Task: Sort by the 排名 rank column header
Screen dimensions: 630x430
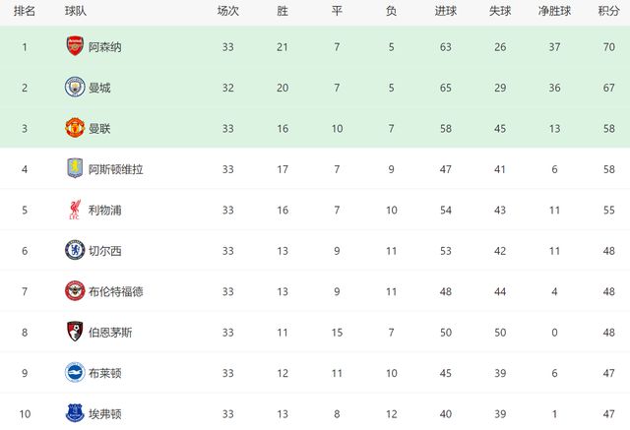Action: tap(26, 11)
